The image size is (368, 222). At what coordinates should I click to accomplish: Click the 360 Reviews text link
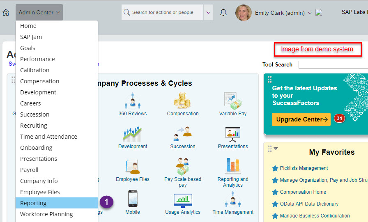[133, 114]
